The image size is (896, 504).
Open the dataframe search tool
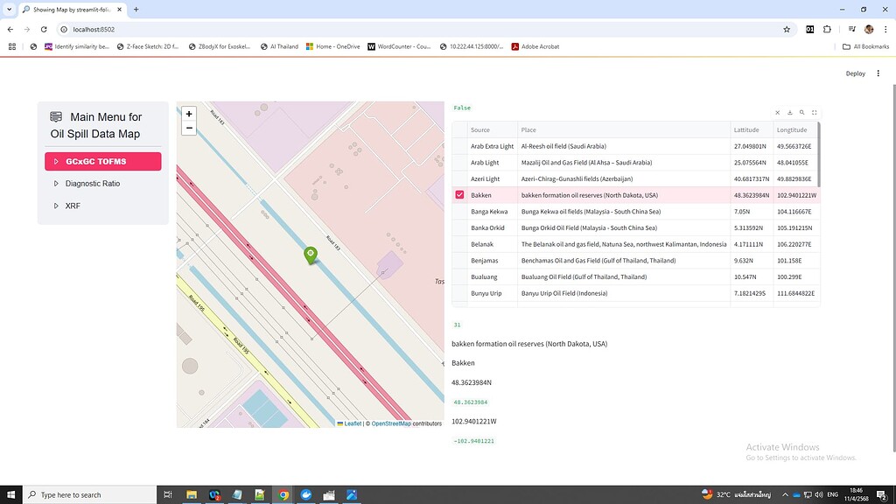[x=801, y=112]
